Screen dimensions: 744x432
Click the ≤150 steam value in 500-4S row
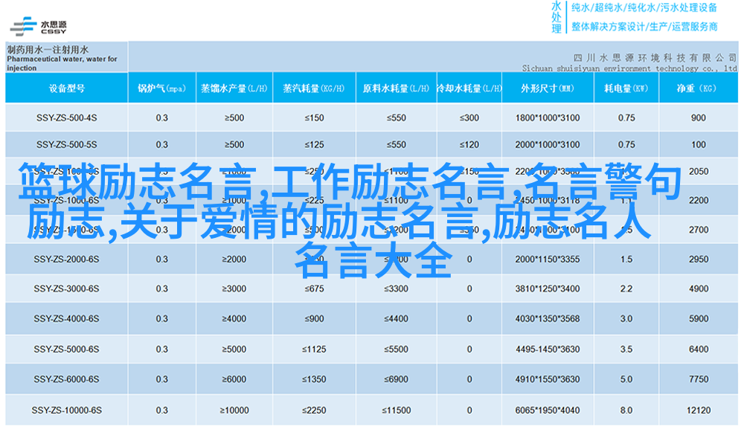[314, 117]
